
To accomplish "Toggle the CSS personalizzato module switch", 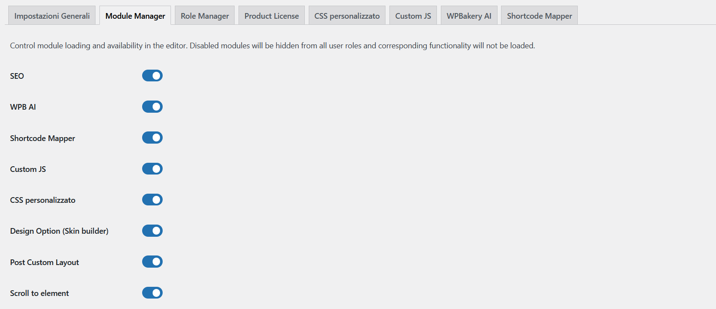I will click(152, 200).
